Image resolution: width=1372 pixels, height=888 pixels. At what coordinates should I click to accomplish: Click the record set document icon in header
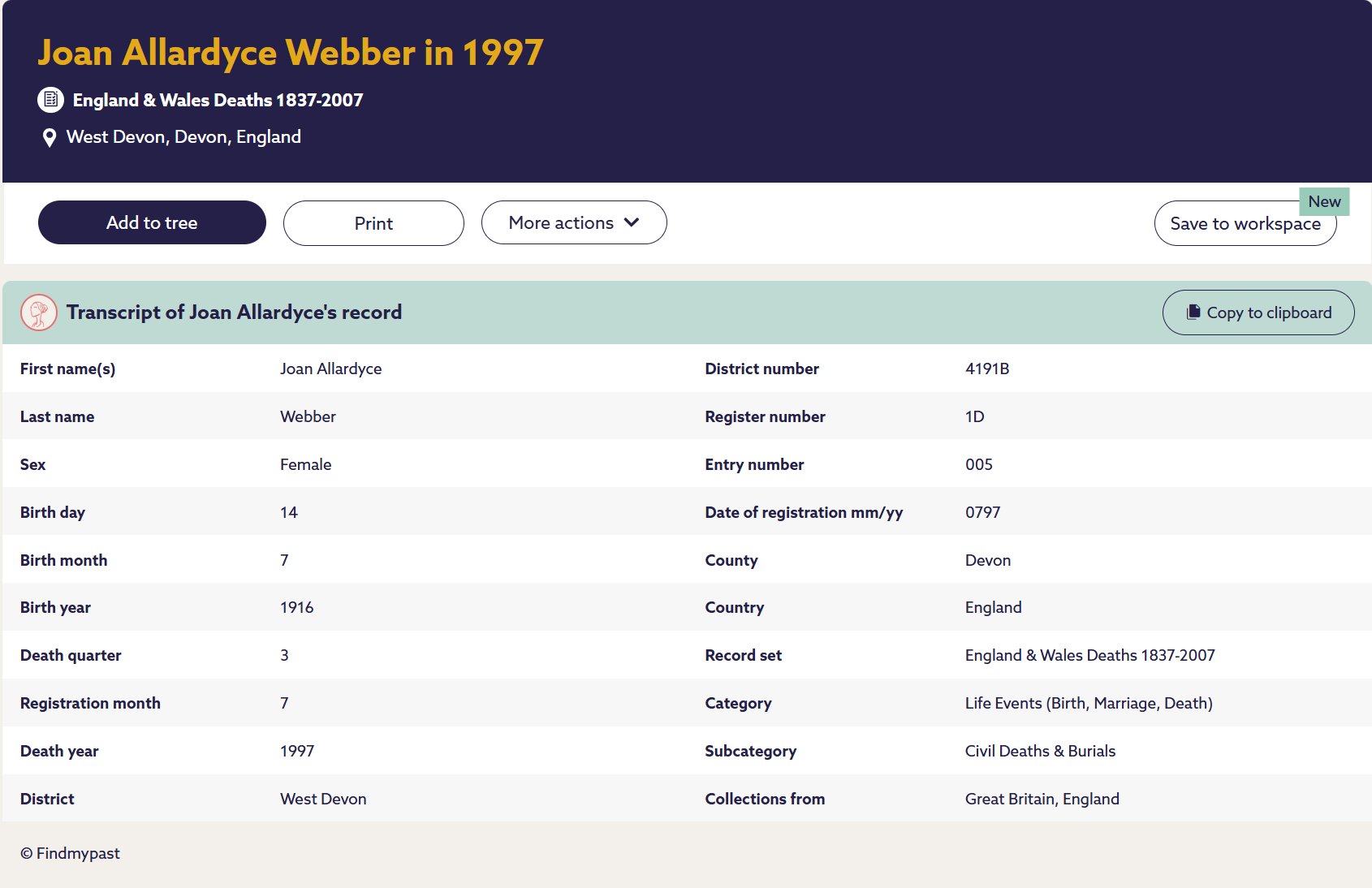pos(50,100)
